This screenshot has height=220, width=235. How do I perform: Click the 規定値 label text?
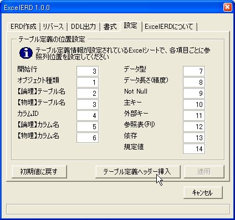click(134, 147)
